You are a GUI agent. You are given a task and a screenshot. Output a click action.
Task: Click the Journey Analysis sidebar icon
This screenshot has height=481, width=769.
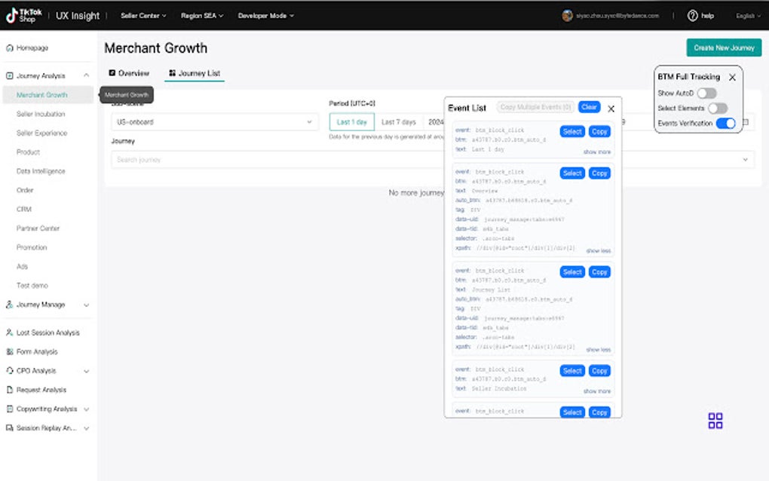click(x=8, y=75)
